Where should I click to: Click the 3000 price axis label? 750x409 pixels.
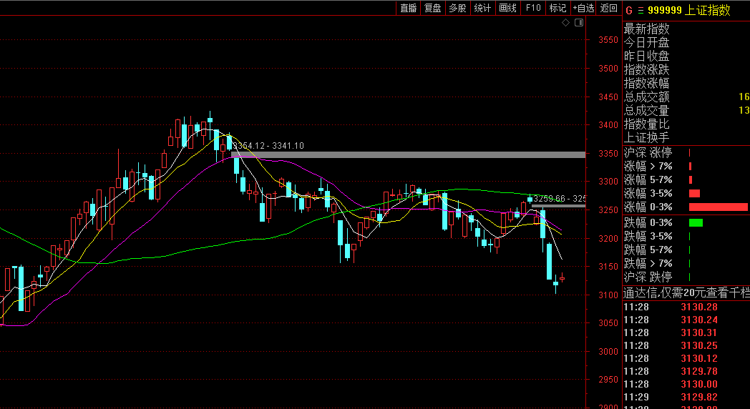coord(608,352)
